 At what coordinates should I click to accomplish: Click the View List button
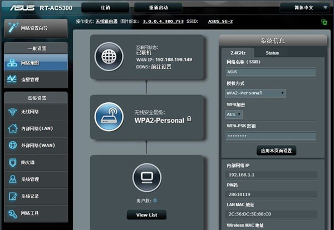[x=146, y=214]
